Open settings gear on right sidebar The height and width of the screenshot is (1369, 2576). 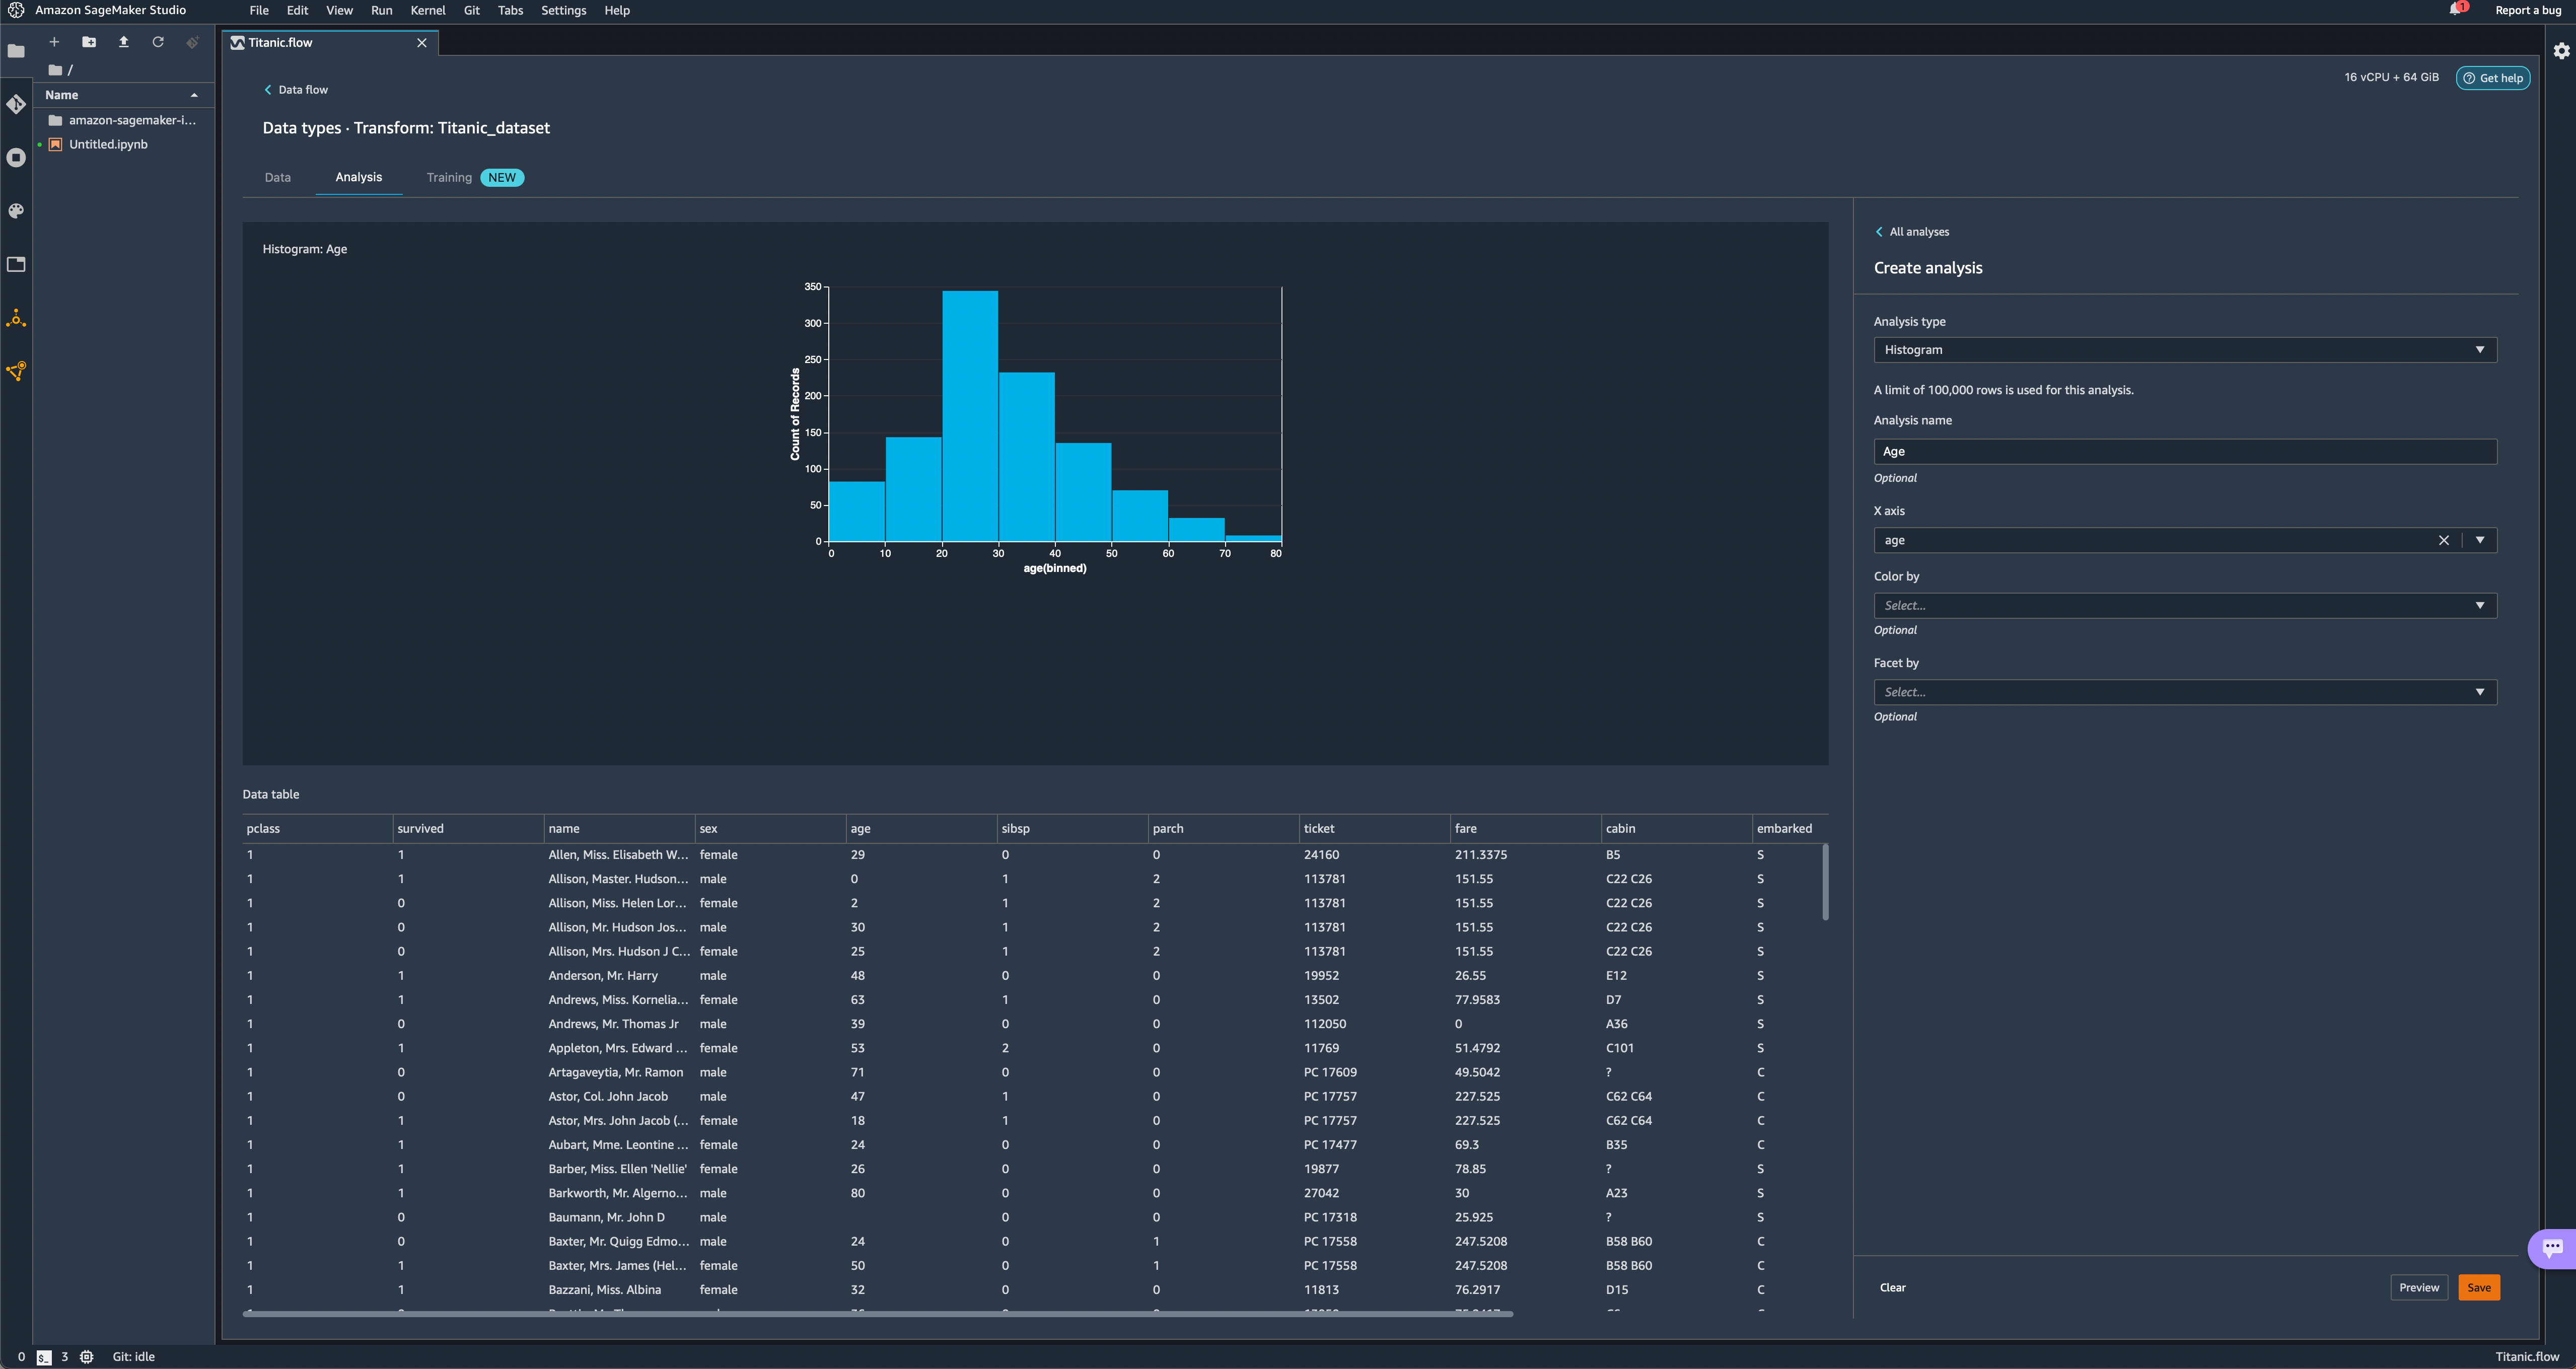tap(2561, 51)
